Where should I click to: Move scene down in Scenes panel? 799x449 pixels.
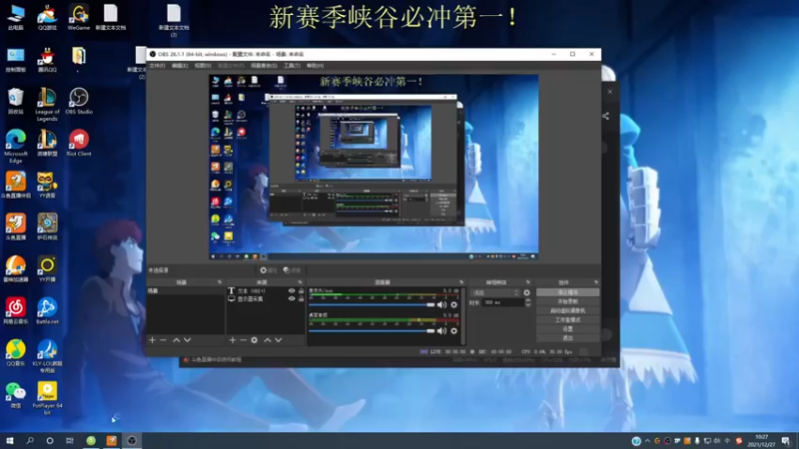pyautogui.click(x=187, y=340)
